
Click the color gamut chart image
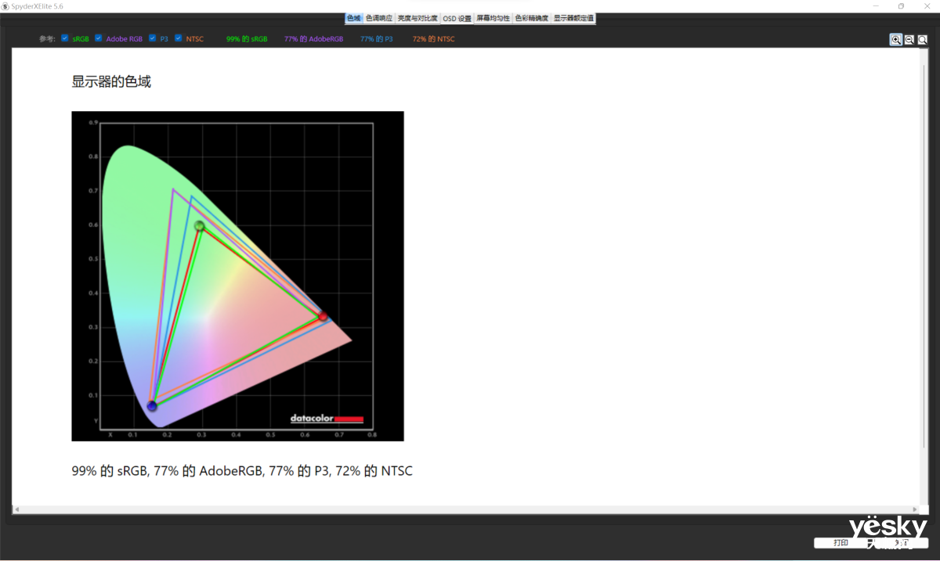237,276
